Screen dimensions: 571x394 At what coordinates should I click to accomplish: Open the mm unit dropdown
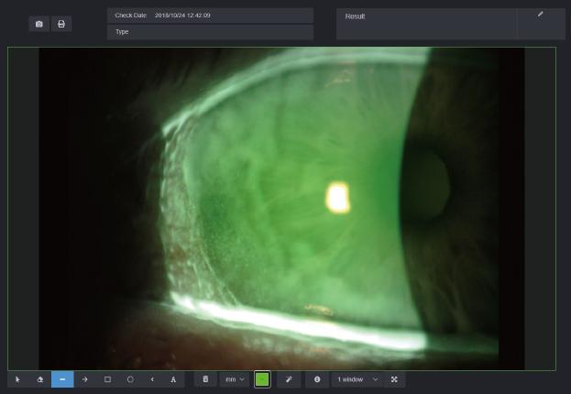(235, 379)
